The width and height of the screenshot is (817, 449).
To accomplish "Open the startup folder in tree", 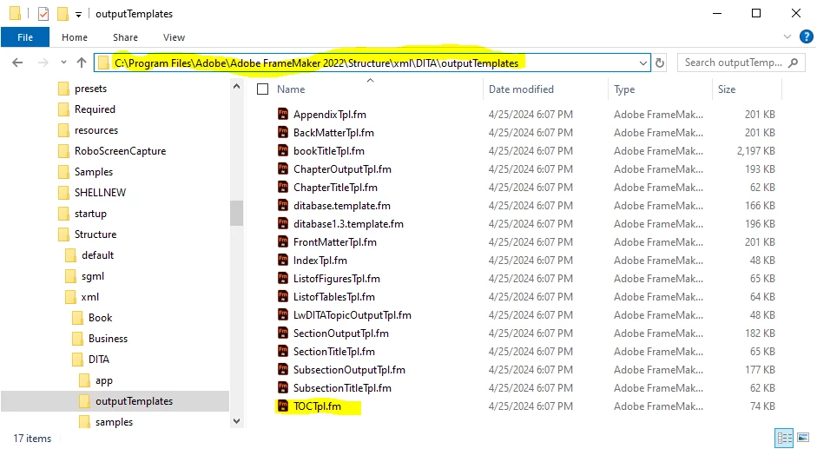I will coord(90,214).
